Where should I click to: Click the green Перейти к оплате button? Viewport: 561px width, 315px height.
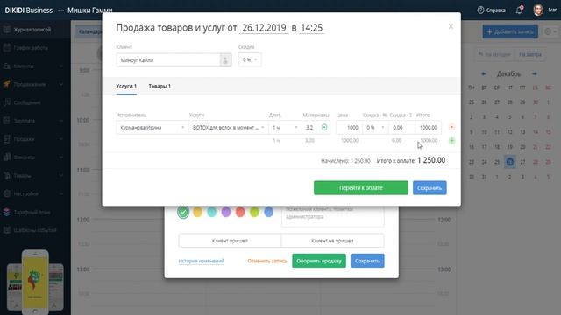360,188
